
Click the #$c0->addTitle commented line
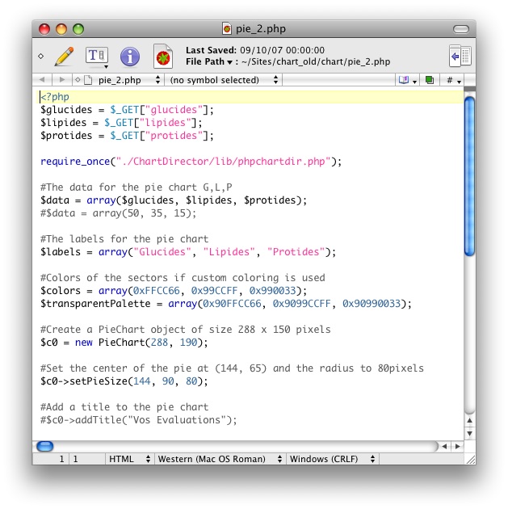[139, 420]
